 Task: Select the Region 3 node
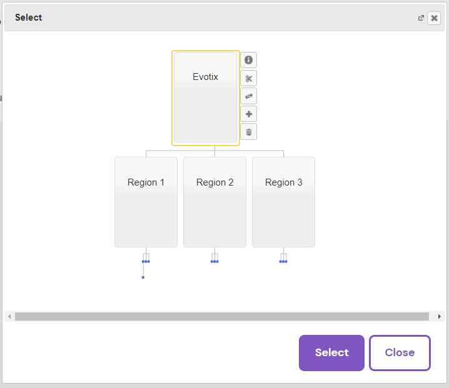point(283,202)
